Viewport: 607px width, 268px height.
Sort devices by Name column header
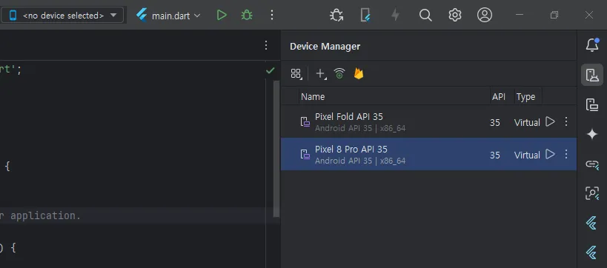[x=394, y=97]
